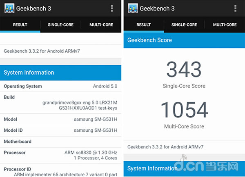245x177 pixels.
Task: Switch to MULTI-CORE tab in left screen
Action: (x=101, y=24)
